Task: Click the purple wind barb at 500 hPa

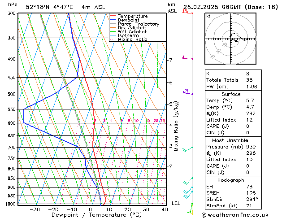Action: point(188,92)
